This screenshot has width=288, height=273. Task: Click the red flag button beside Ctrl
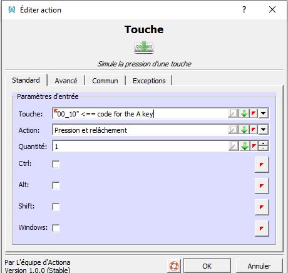[262, 165]
